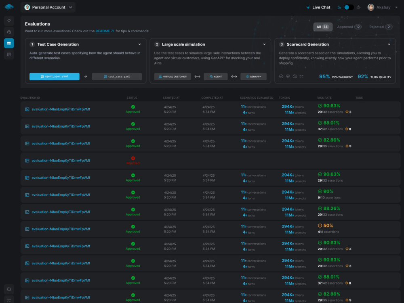Switch to the Rejected 2 filter tab
Screen dimensions: 404x303
(x=381, y=27)
